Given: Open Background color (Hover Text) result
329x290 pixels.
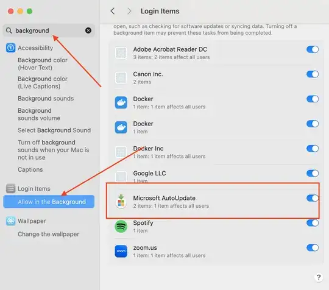Looking at the screenshot, I should (x=43, y=64).
